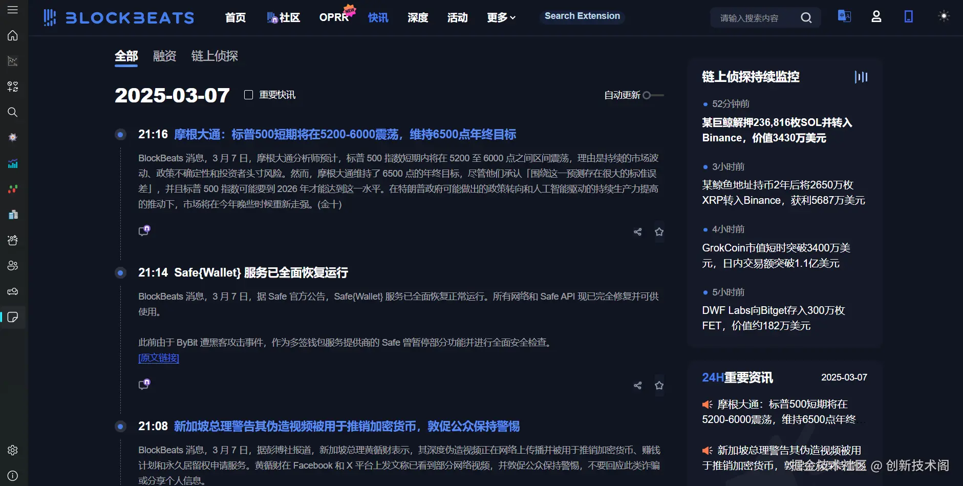
Task: Toggle light theme with the brightness icon
Action: [x=945, y=16]
